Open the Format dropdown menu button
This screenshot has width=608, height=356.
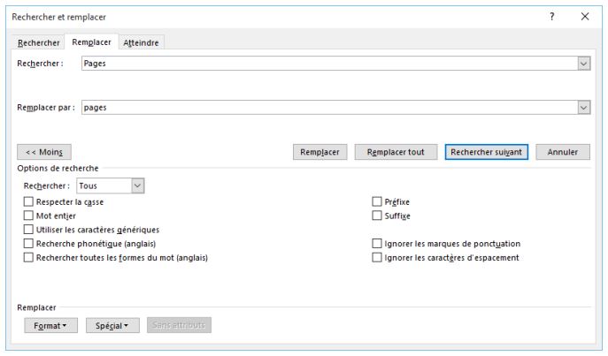51,326
